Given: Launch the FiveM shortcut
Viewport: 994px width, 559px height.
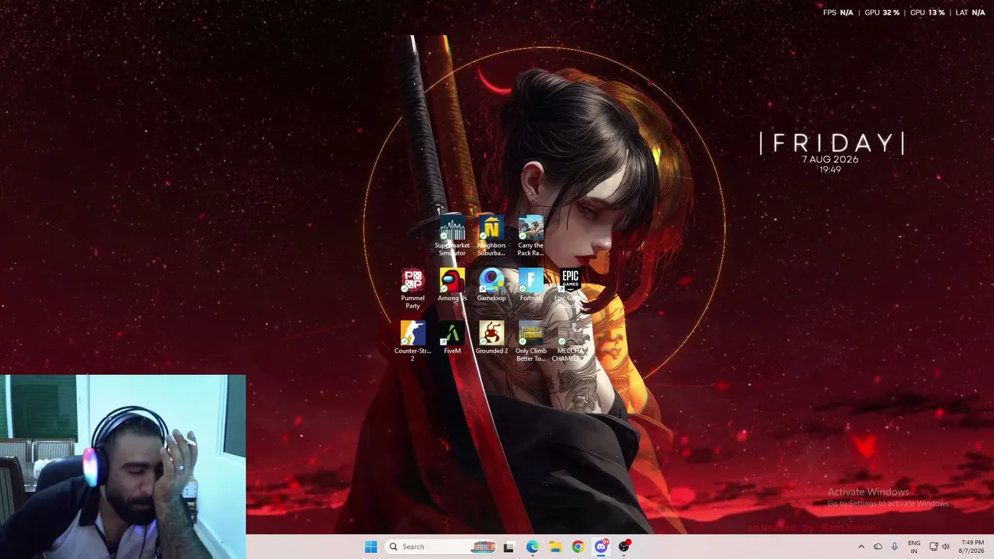Looking at the screenshot, I should click(x=452, y=338).
